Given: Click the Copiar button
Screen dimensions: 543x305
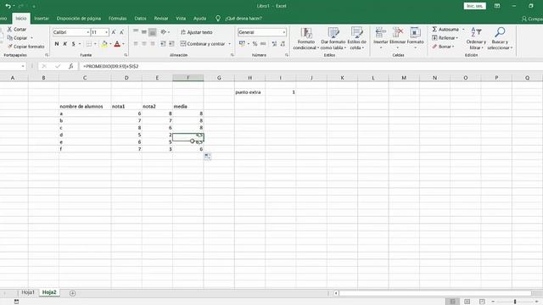Looking at the screenshot, I should point(17,37).
